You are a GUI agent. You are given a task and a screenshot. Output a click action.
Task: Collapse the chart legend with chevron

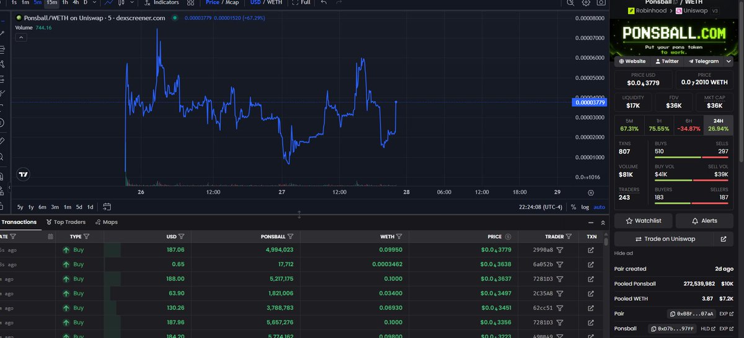pyautogui.click(x=20, y=37)
